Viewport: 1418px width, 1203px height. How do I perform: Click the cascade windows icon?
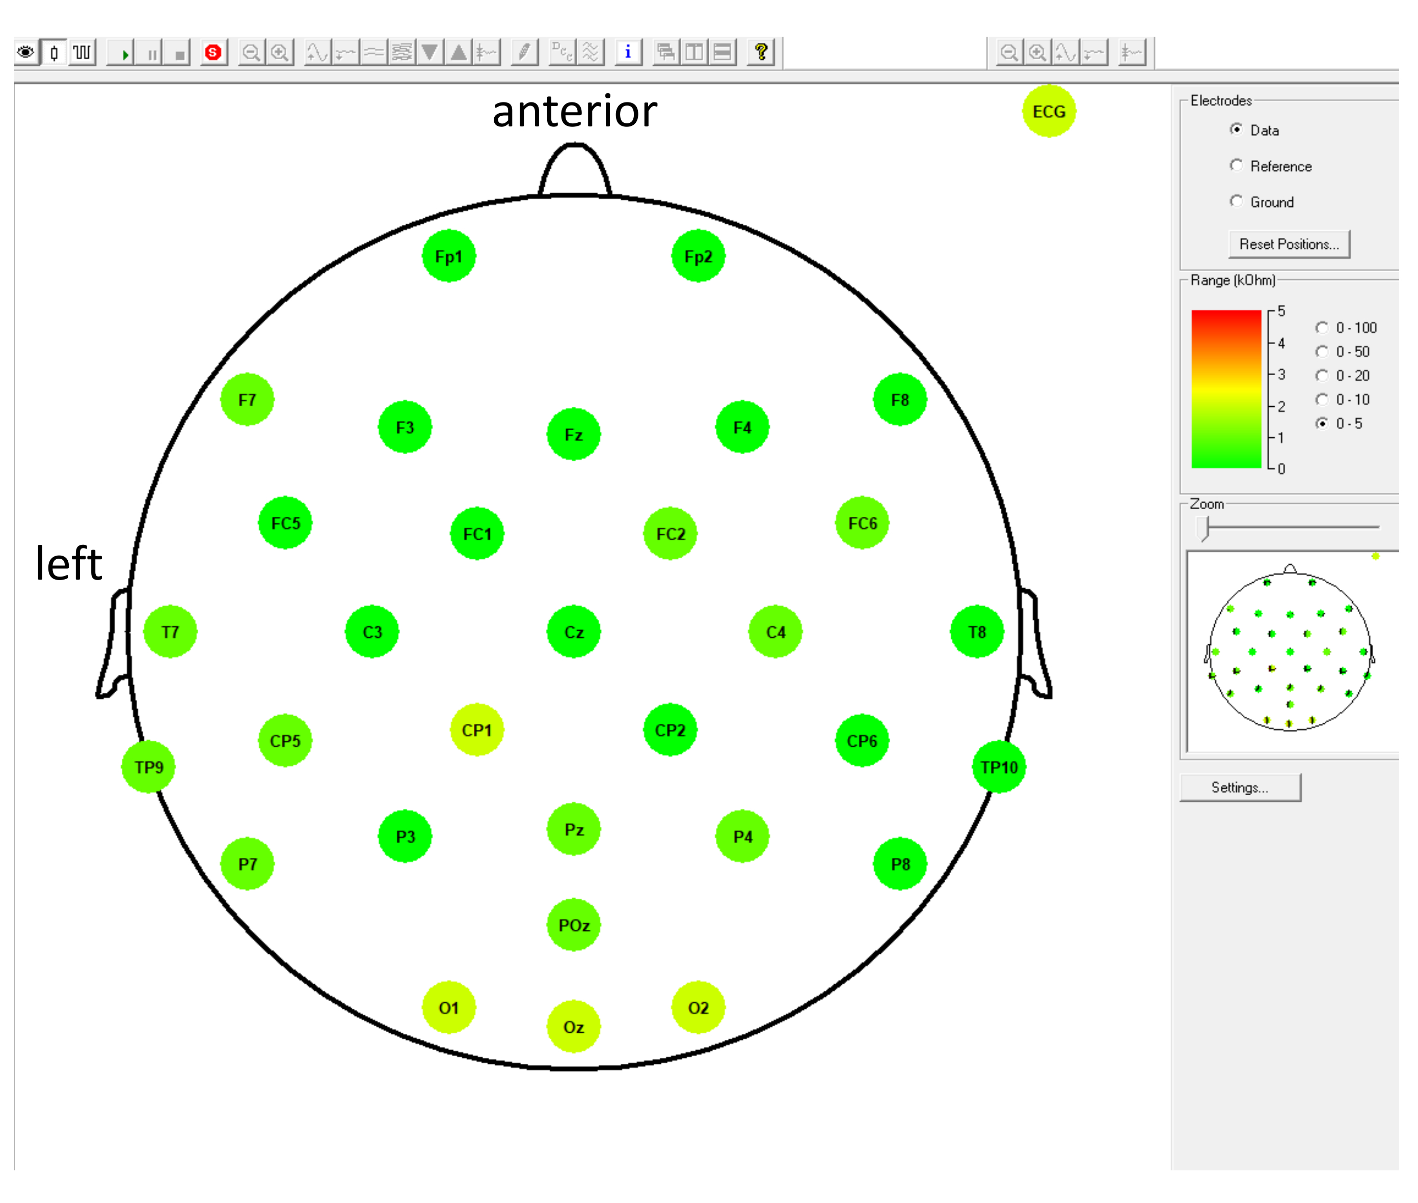(665, 53)
